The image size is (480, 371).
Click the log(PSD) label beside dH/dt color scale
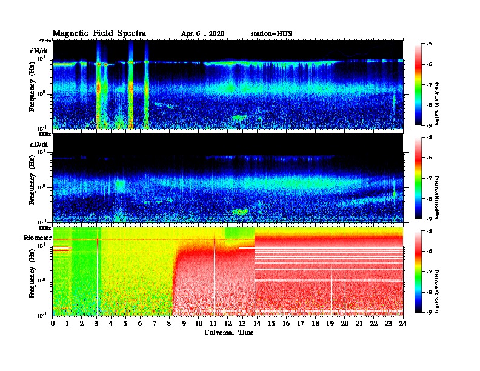point(437,104)
